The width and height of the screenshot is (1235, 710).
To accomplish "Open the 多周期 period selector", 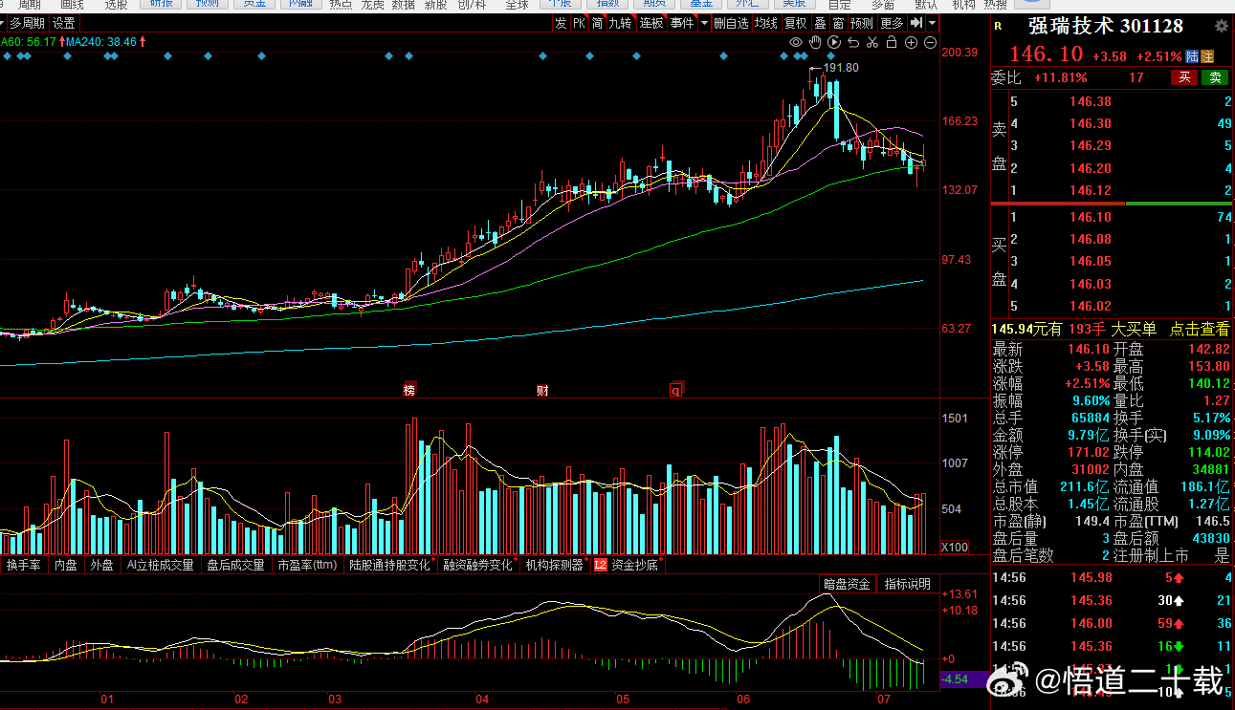I will click(28, 23).
